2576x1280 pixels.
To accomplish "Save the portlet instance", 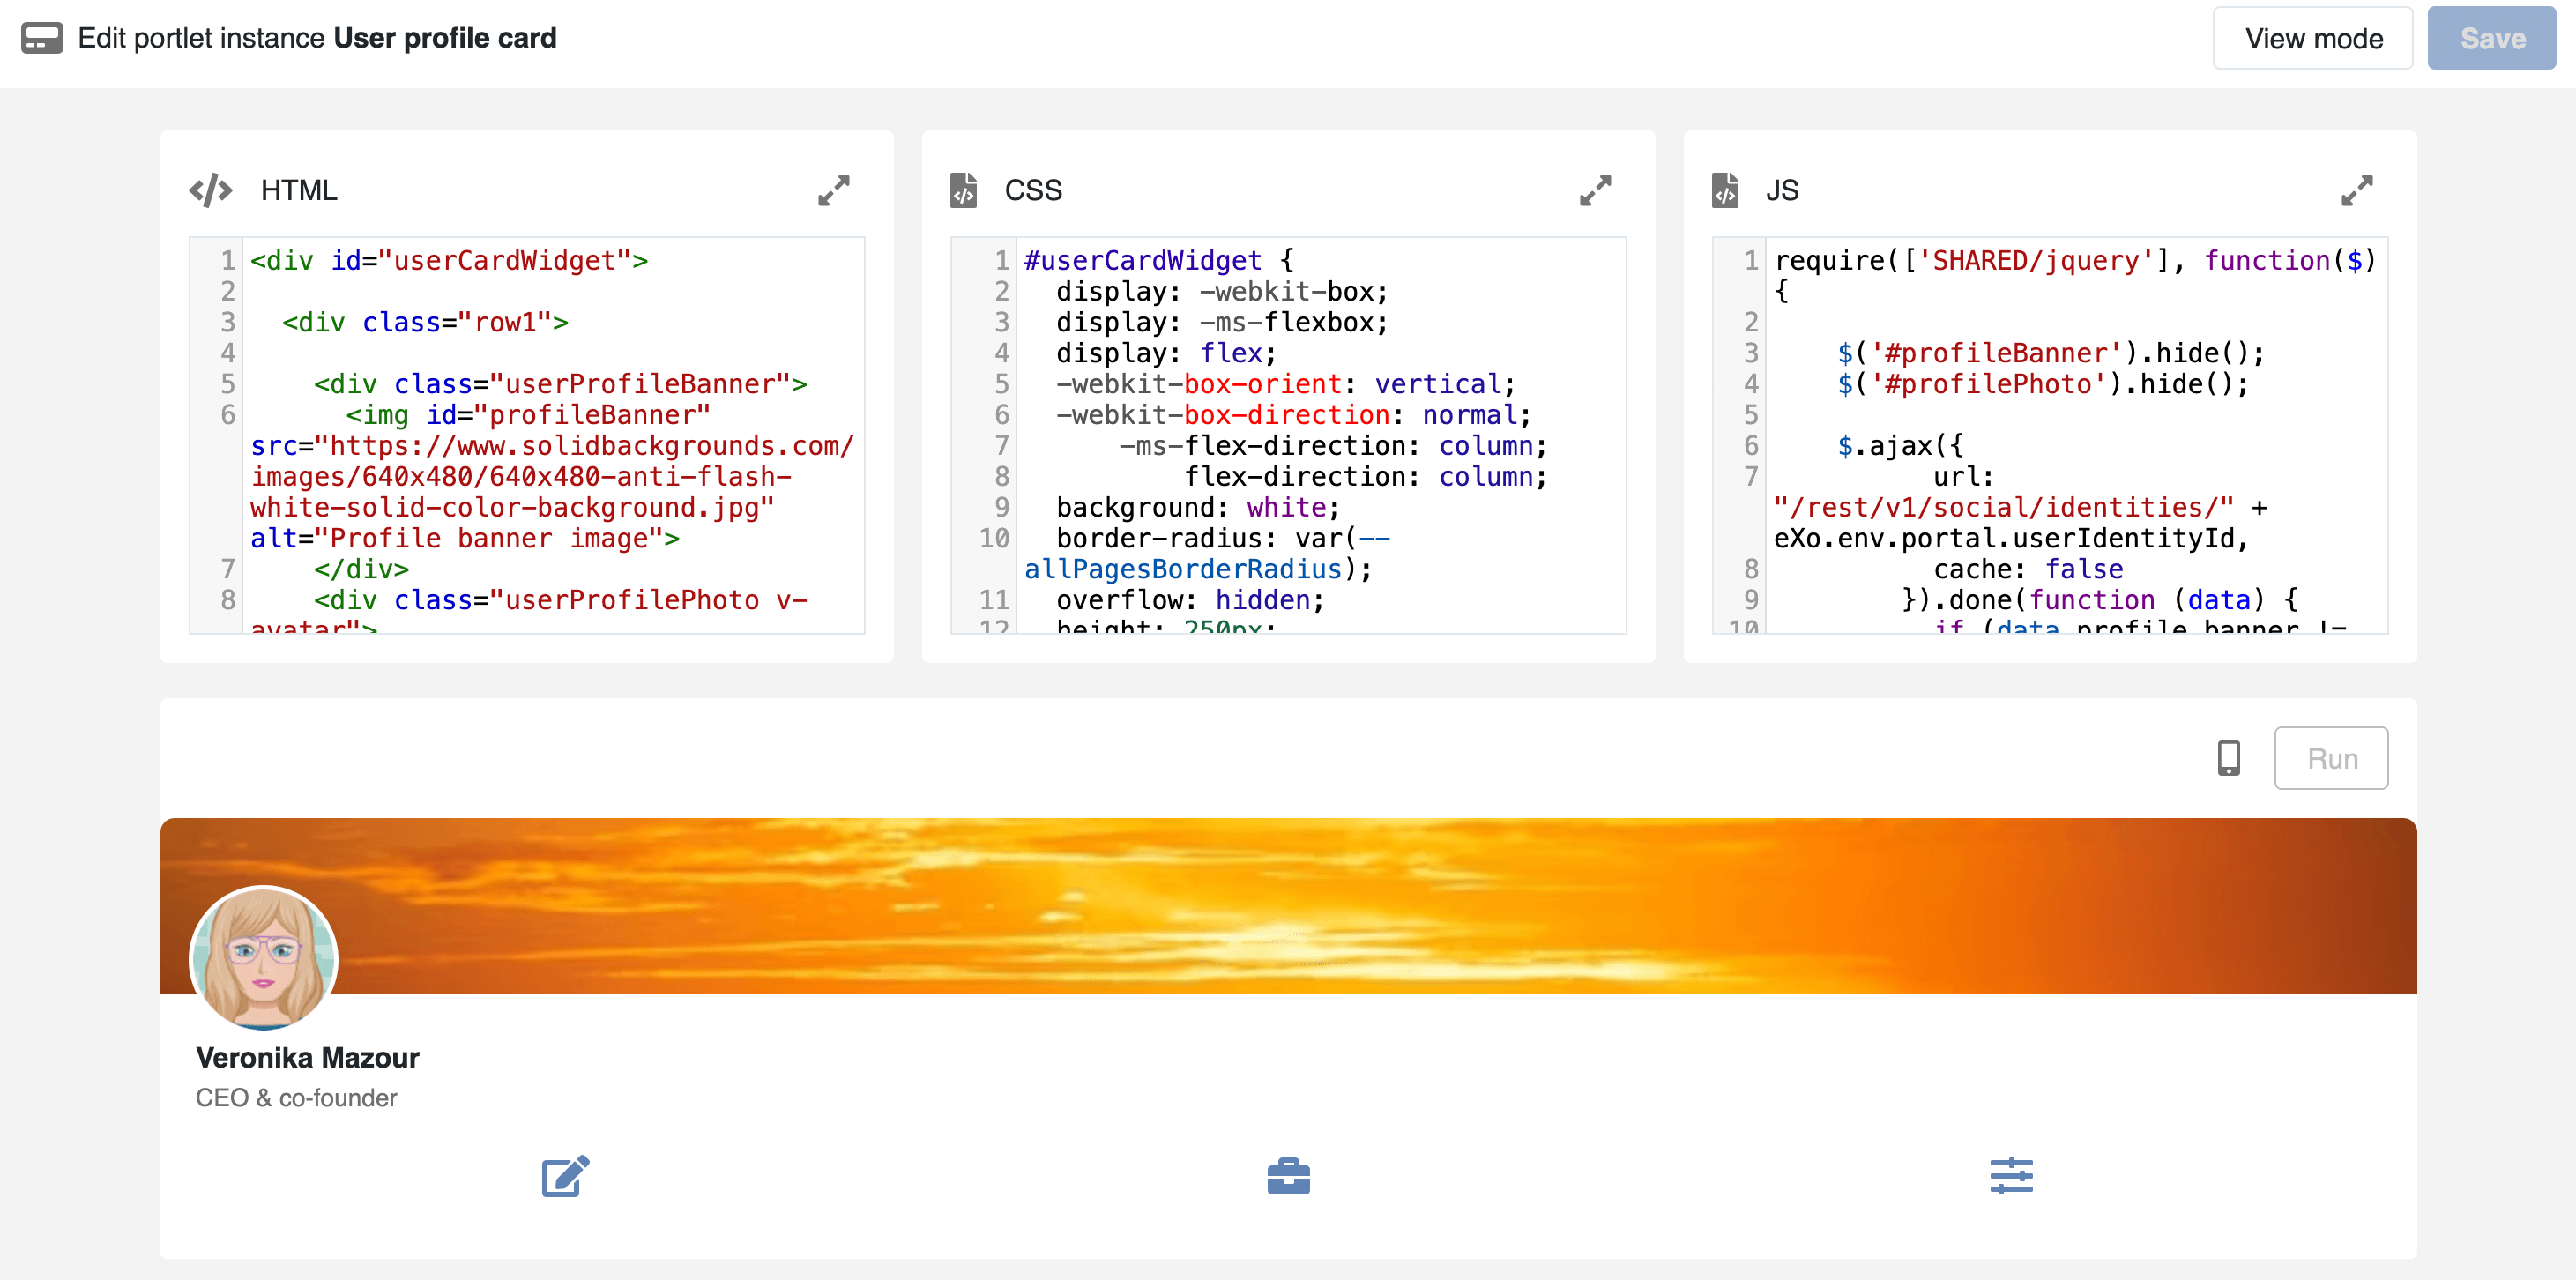I will pyautogui.click(x=2491, y=38).
